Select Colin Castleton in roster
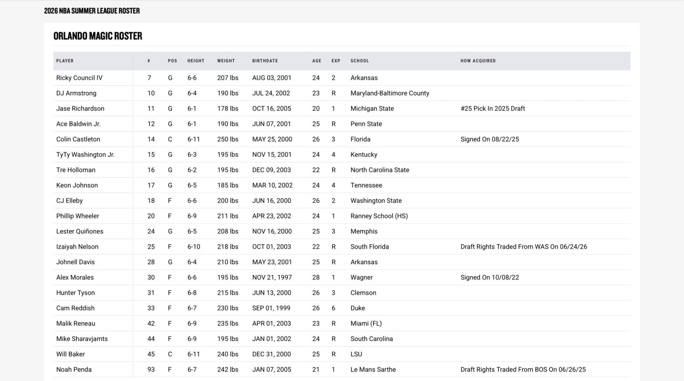The image size is (684, 381). pyautogui.click(x=78, y=139)
